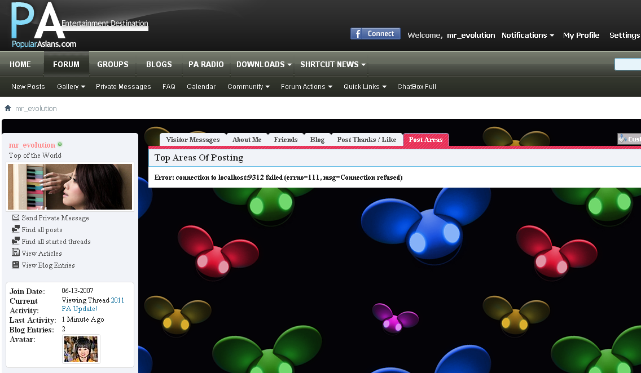The width and height of the screenshot is (641, 373).
Task: Click the PopularAsians.com PA logo
Action: click(44, 25)
